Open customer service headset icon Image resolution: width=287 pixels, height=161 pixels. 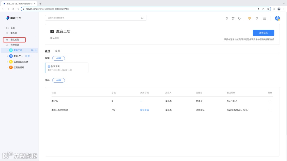pos(239,18)
